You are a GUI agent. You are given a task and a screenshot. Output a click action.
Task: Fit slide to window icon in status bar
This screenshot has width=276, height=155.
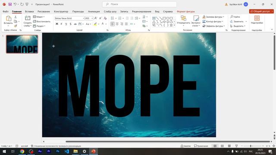click(274, 146)
